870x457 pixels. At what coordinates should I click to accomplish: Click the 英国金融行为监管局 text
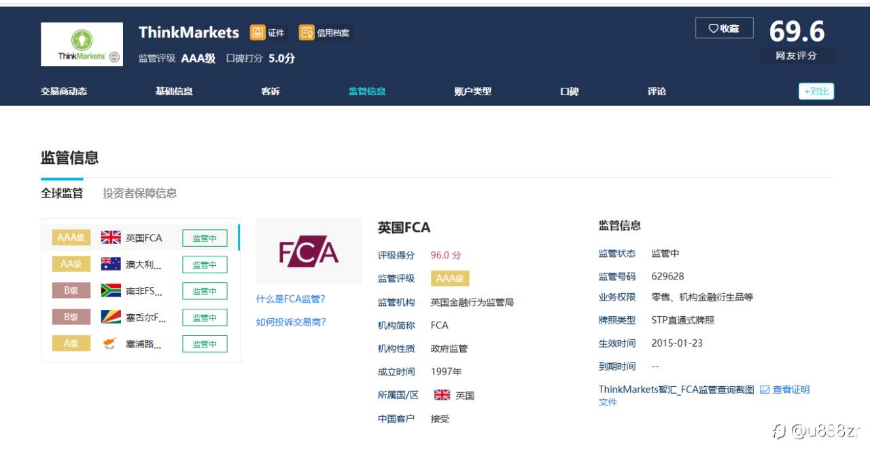pos(472,302)
